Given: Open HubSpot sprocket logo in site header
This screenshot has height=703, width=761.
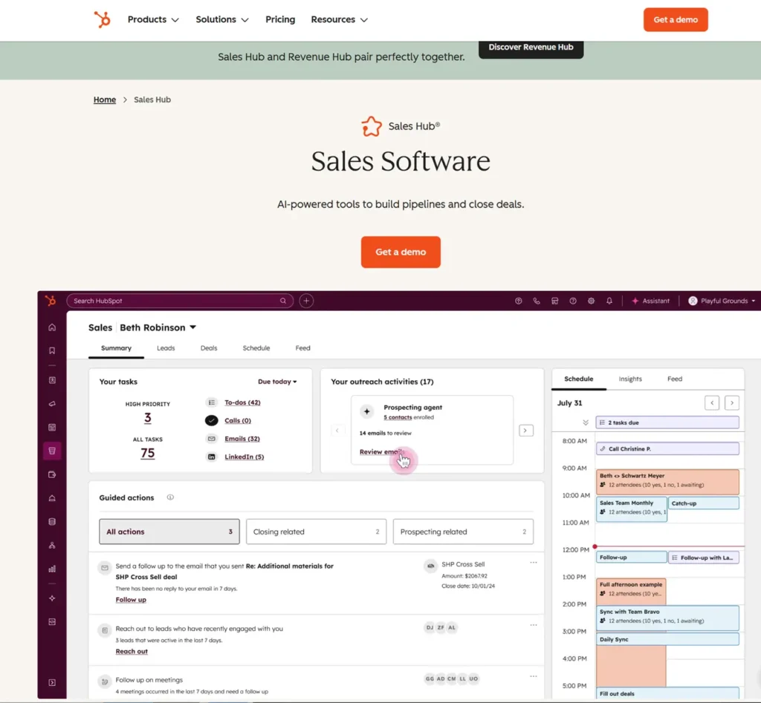Looking at the screenshot, I should [102, 19].
